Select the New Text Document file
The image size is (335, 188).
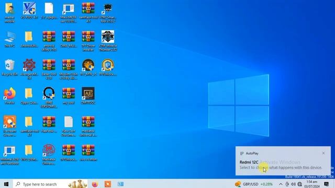tap(69, 122)
